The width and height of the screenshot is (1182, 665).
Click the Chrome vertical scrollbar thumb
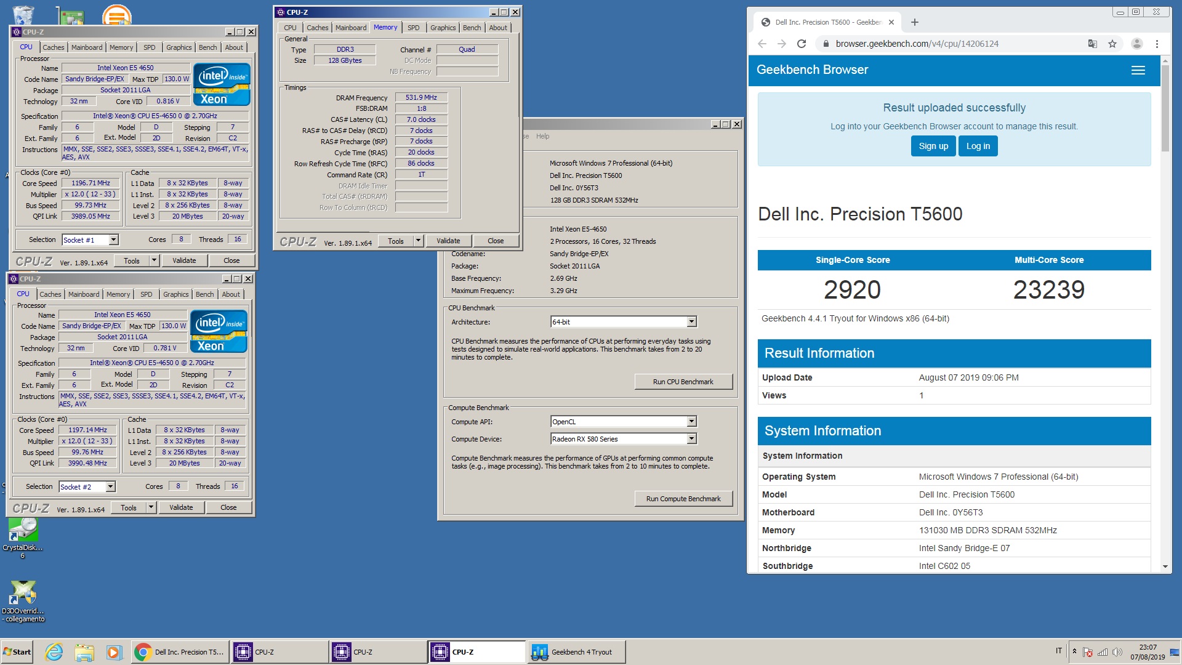point(1165,108)
